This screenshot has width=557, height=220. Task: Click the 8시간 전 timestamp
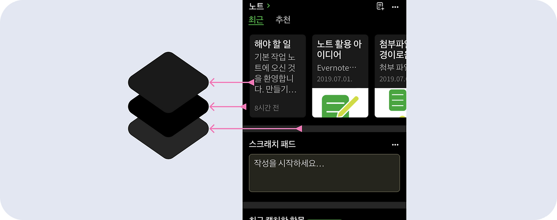pos(267,107)
